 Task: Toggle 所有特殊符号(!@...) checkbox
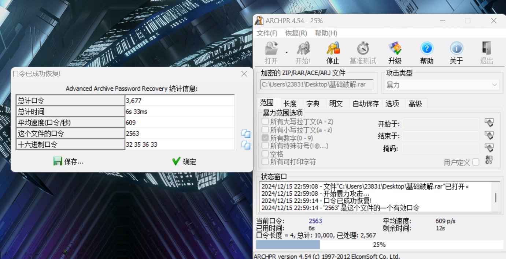pyautogui.click(x=265, y=146)
